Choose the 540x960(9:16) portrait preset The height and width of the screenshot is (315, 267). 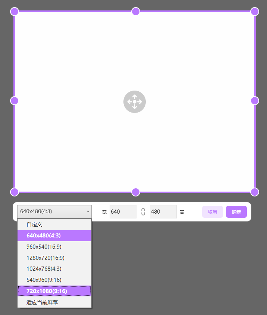pos(54,280)
